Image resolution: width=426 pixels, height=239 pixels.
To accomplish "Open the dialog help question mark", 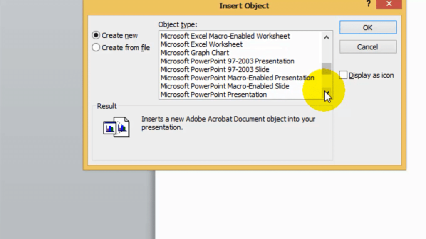I will 369,4.
